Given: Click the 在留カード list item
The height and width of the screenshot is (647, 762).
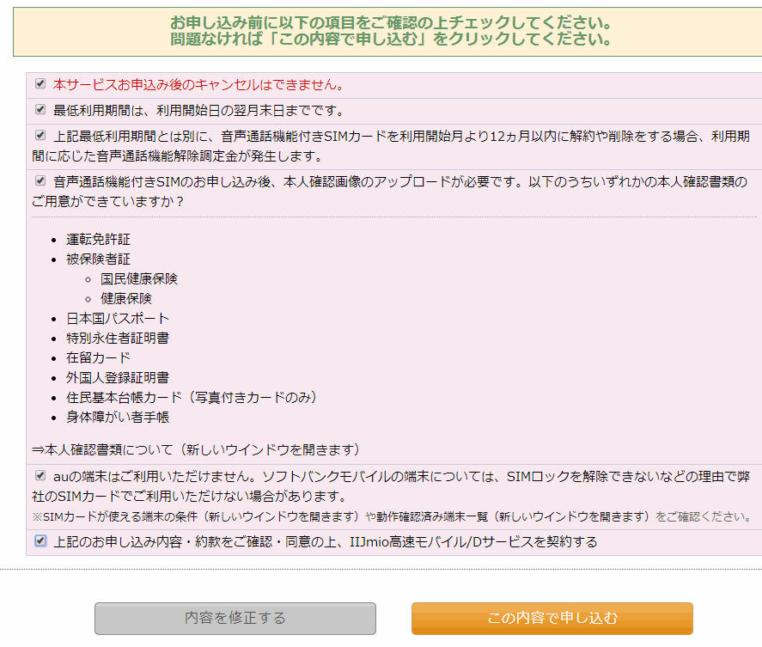Looking at the screenshot, I should tap(99, 357).
